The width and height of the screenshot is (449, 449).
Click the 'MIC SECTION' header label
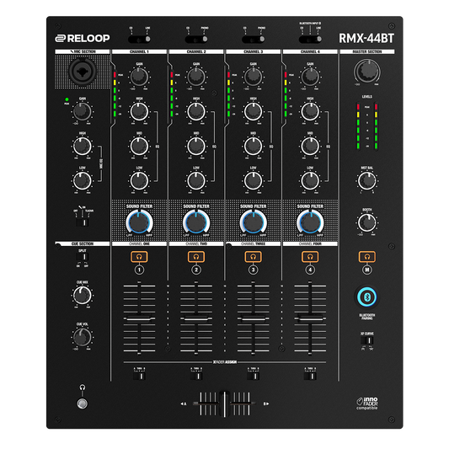tap(83, 51)
